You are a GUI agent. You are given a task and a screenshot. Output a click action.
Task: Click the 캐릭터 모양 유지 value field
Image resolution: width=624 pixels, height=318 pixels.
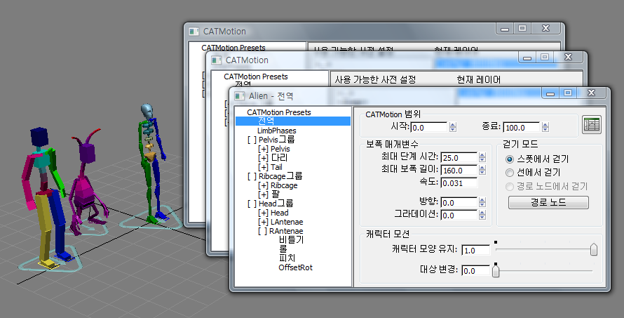[x=475, y=250]
